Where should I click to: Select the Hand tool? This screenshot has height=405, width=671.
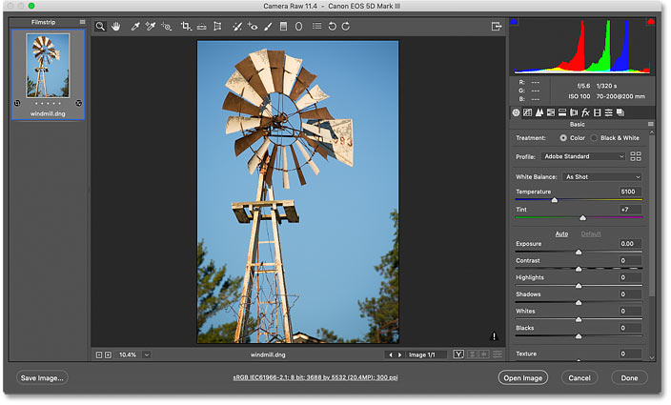[116, 27]
